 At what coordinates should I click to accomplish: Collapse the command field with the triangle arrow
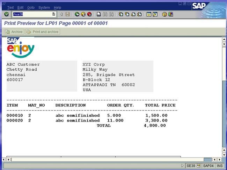coord(61,14)
